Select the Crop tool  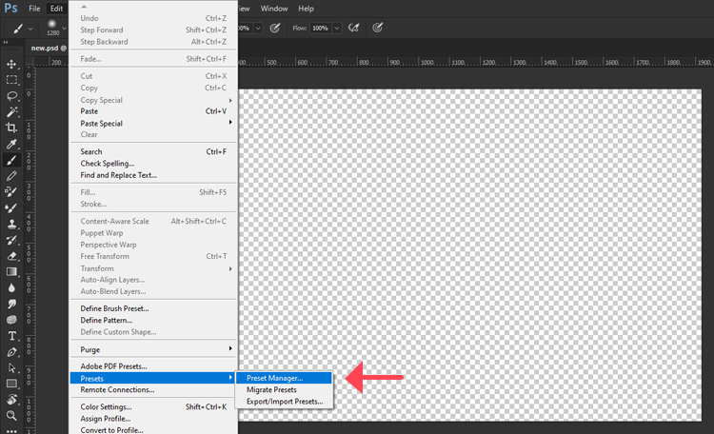click(12, 128)
